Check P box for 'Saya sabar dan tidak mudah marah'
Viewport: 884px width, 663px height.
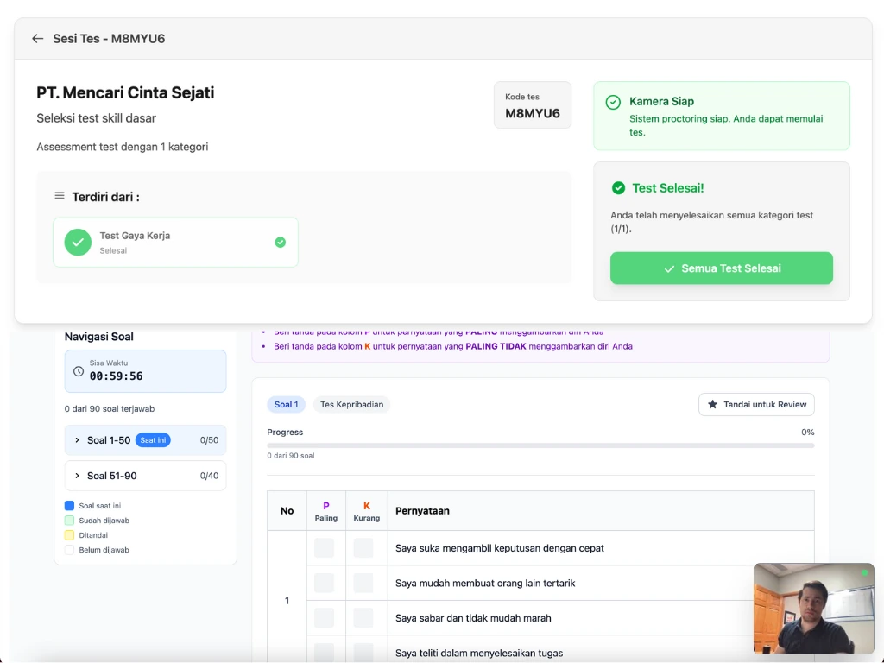[x=324, y=618]
